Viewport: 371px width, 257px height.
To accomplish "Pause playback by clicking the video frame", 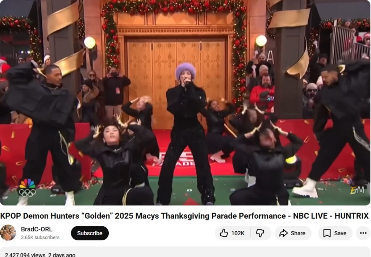I will (185, 103).
